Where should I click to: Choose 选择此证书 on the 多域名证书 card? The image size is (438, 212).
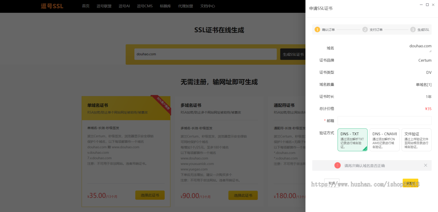[x=243, y=195]
